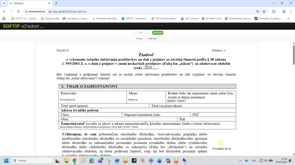The image size is (295, 165).
Task: Open SOFTIP - Dokument... bookmark
Action: (135, 19)
